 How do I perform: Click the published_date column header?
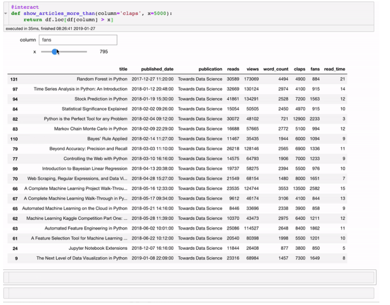pyautogui.click(x=157, y=69)
